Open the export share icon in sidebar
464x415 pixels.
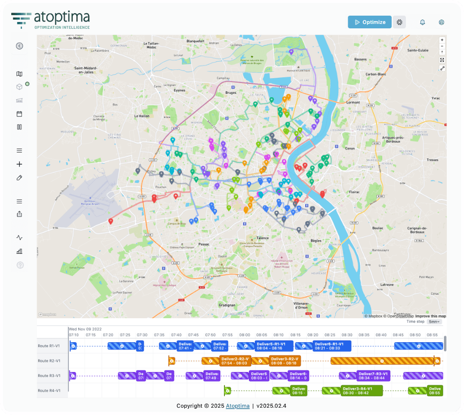point(19,214)
